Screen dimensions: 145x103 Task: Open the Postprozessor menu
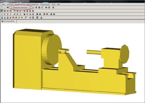pos(45,4)
